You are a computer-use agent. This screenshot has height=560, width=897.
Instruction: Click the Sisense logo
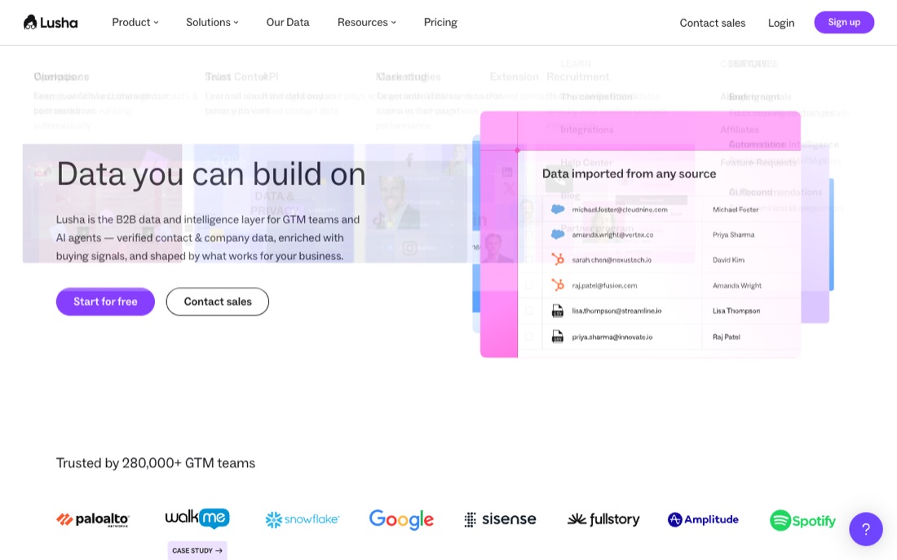tap(500, 519)
